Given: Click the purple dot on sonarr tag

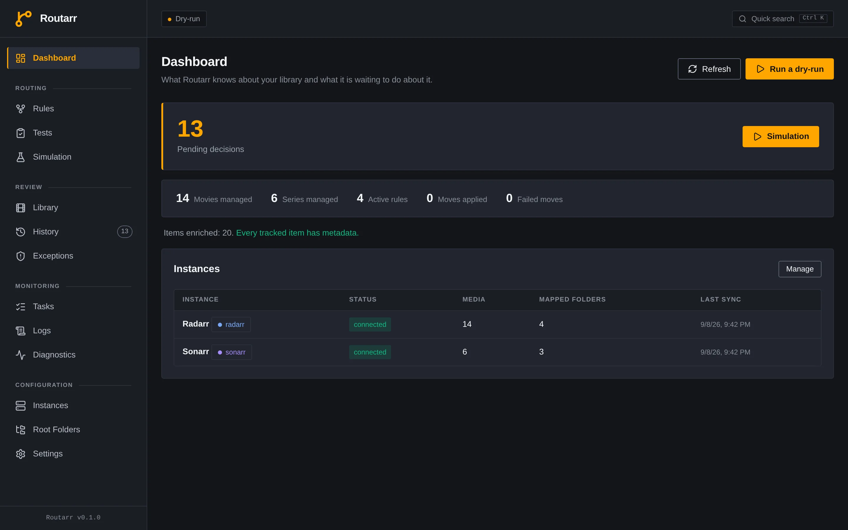Looking at the screenshot, I should (220, 352).
